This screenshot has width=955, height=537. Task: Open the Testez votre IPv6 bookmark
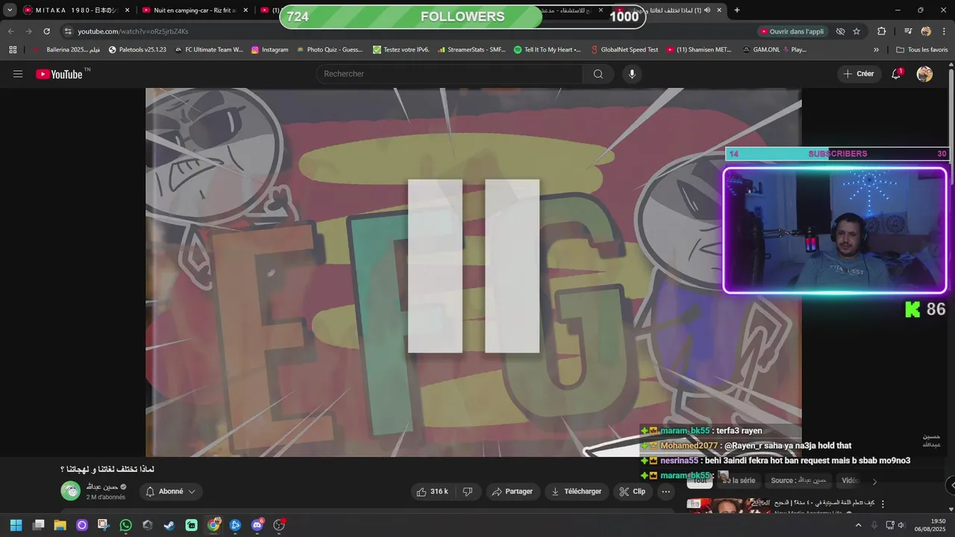[401, 50]
